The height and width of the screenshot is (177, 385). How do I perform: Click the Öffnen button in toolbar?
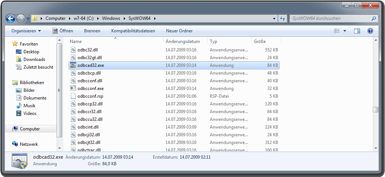[x=63, y=31]
